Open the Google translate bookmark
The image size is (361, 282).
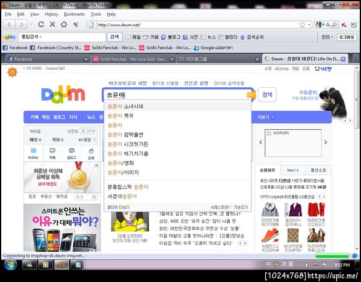coord(213,48)
